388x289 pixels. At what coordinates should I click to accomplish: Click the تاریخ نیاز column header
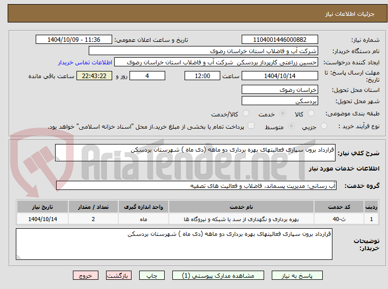pos(42,207)
